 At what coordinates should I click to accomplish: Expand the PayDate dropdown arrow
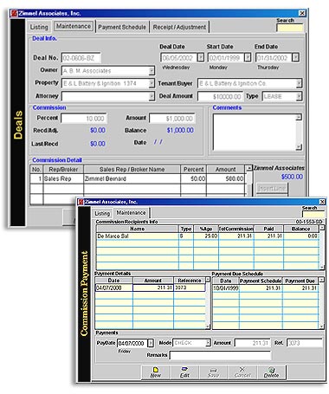[151, 343]
